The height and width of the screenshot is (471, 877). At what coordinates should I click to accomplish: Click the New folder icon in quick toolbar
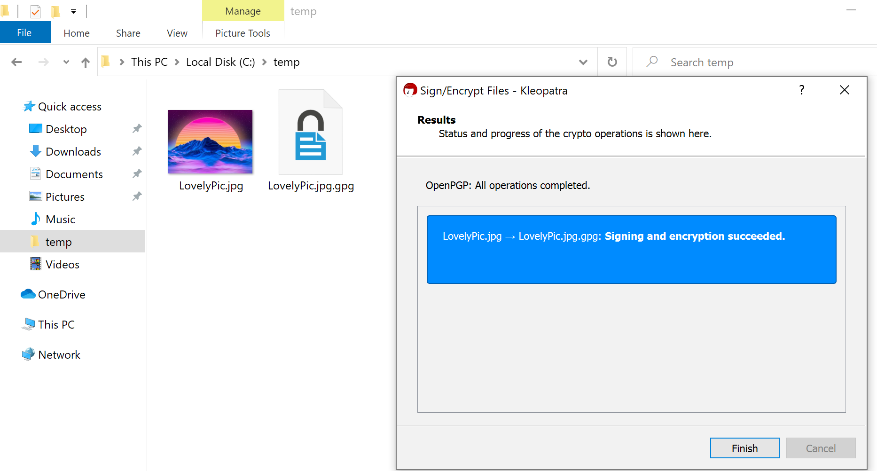pyautogui.click(x=55, y=11)
